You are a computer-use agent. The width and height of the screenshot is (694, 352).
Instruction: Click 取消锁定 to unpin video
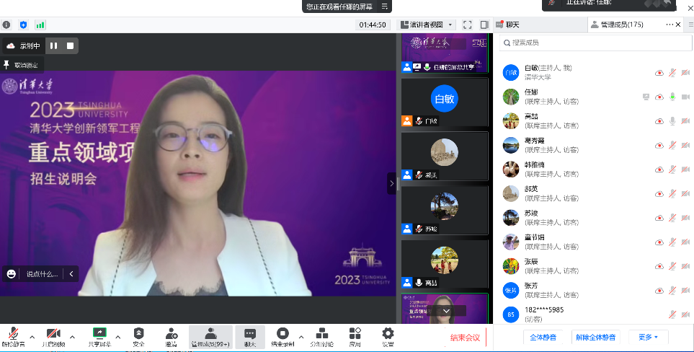click(x=22, y=65)
